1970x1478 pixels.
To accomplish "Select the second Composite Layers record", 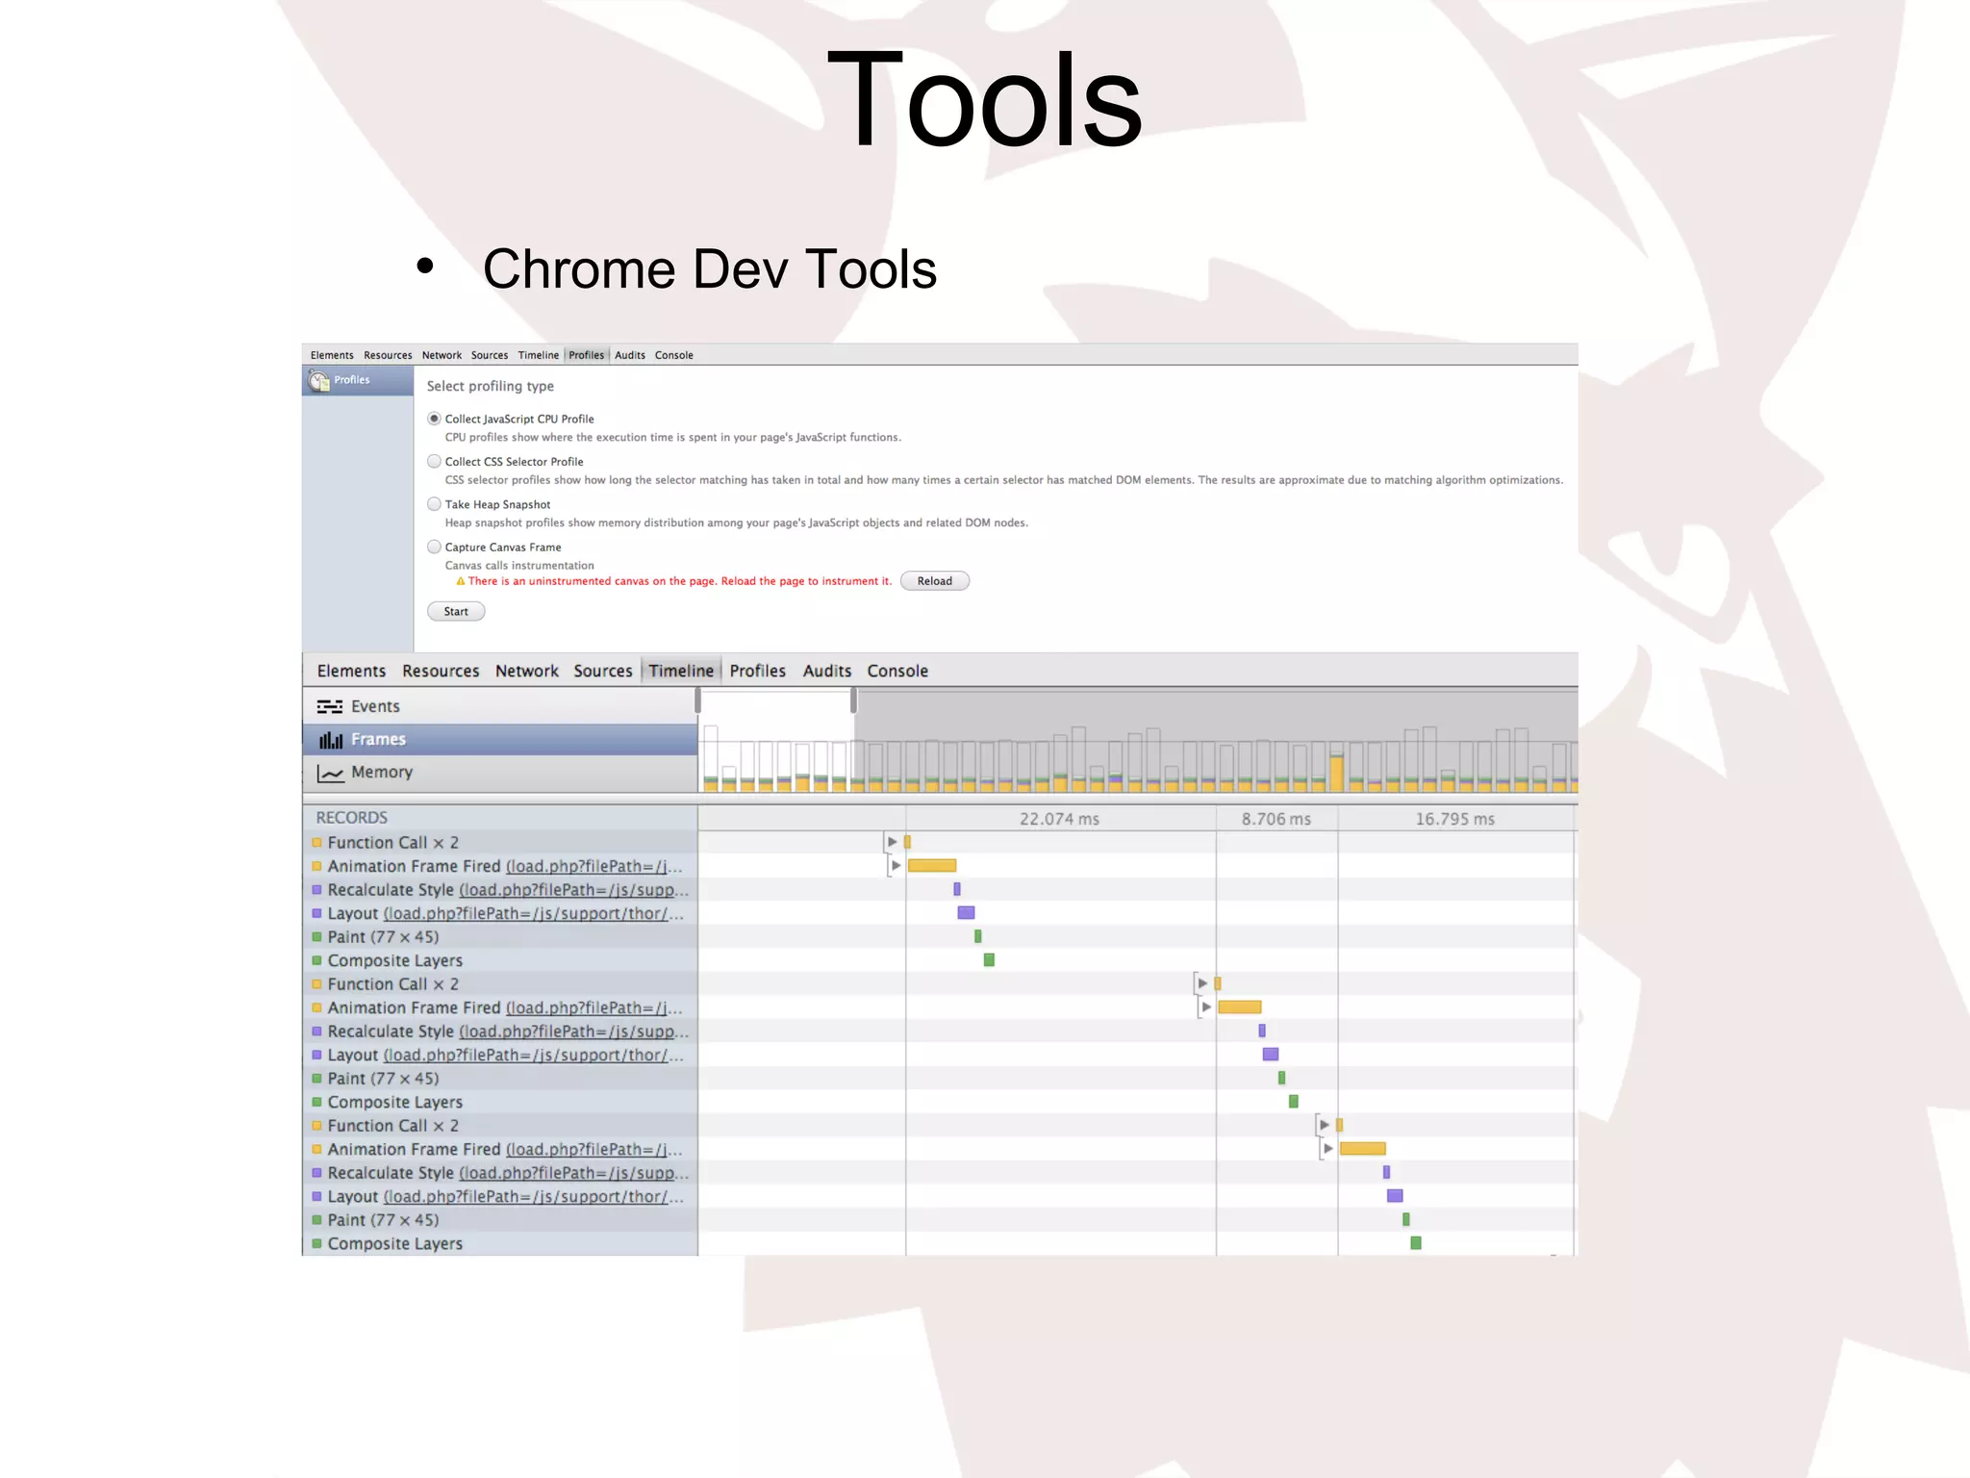I will tap(499, 1102).
